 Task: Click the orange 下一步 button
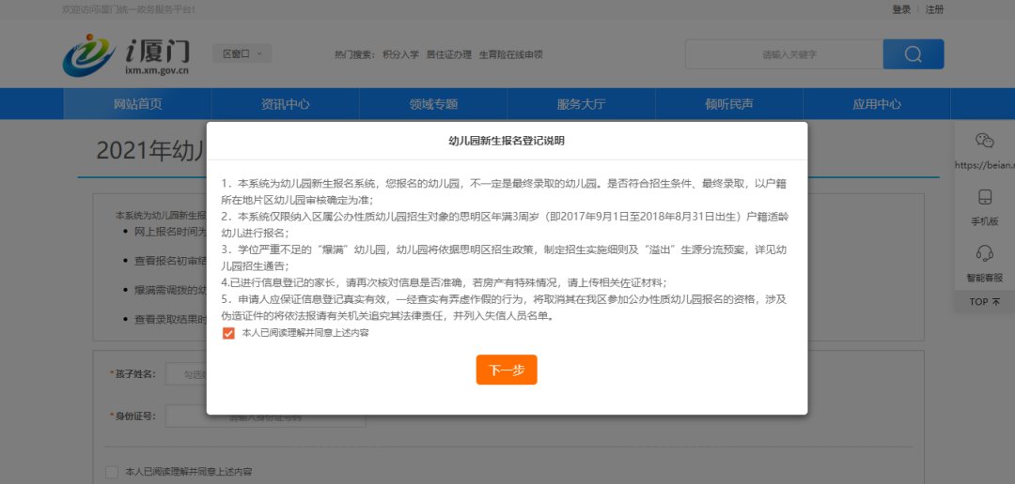507,370
